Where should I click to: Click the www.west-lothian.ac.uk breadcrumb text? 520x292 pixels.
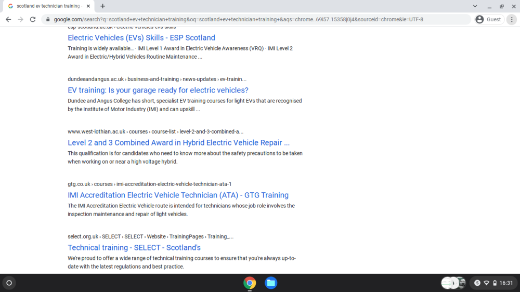[x=155, y=131]
